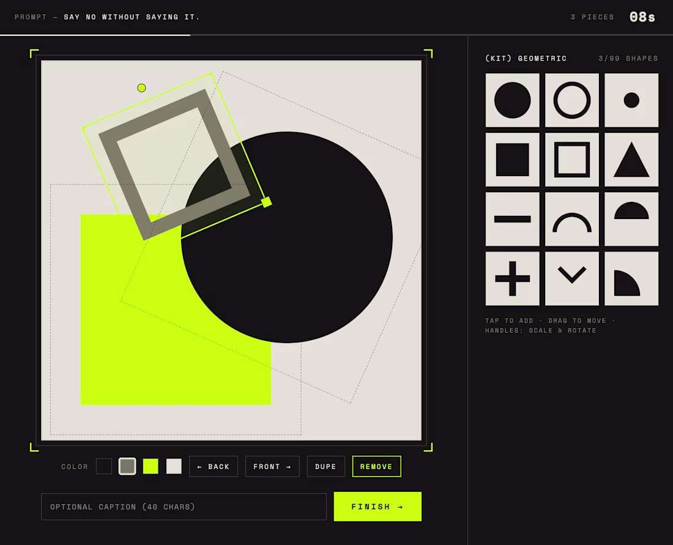This screenshot has height=545, width=673.
Task: Focus the optional caption field
Action: [184, 507]
